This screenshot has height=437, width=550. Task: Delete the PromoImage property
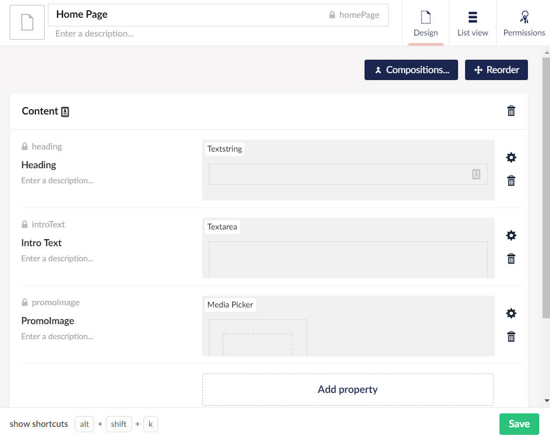(x=510, y=336)
